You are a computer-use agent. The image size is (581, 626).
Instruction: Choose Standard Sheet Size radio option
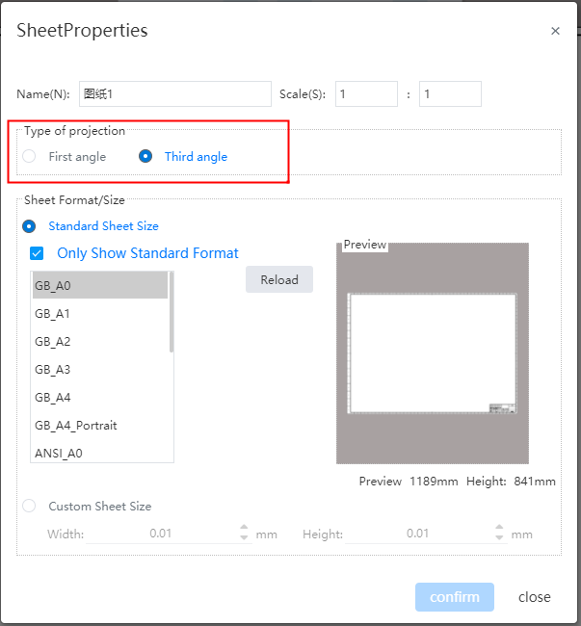click(29, 226)
